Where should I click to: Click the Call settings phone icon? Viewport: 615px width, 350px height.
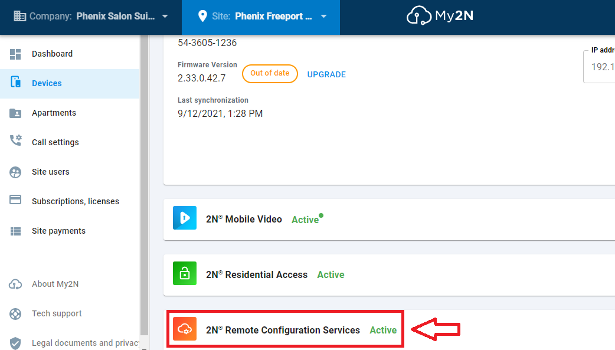[x=16, y=140]
